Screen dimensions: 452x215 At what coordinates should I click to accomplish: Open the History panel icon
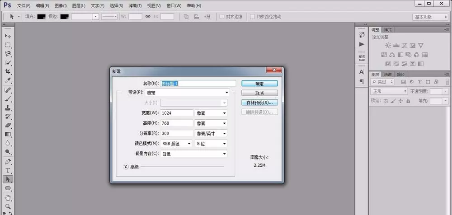point(362,35)
